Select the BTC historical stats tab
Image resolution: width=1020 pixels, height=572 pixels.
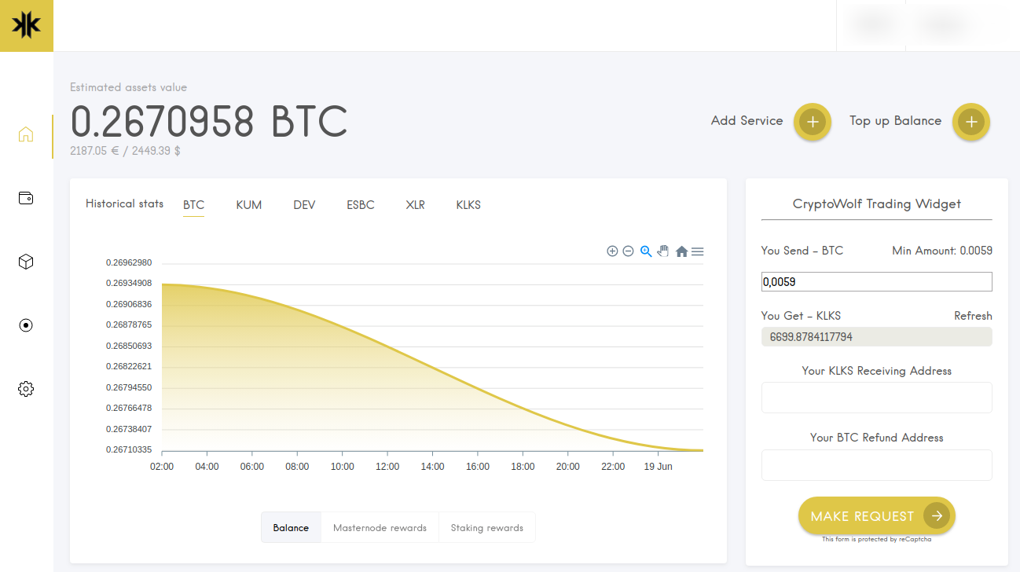pyautogui.click(x=193, y=205)
